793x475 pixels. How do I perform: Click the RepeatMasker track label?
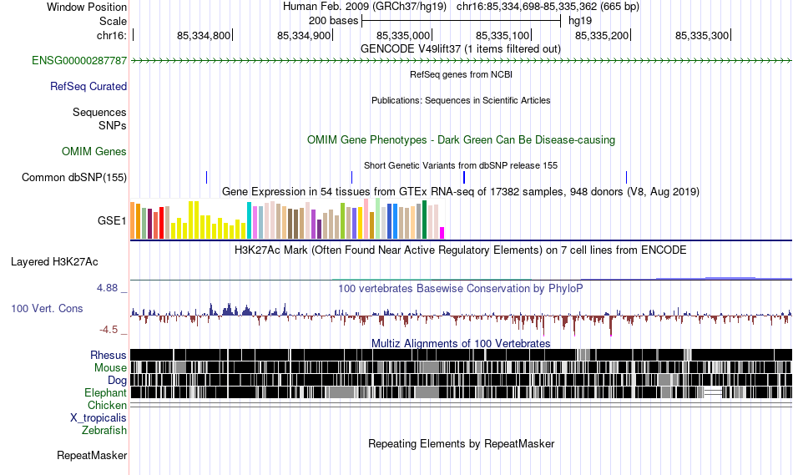click(92, 456)
